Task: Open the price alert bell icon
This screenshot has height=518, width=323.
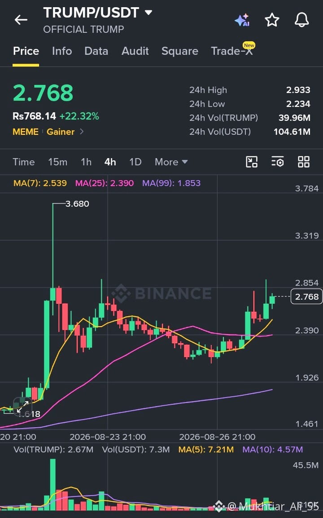Action: tap(301, 20)
